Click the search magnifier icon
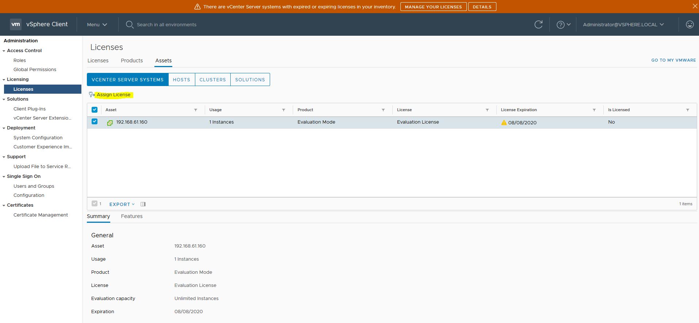The width and height of the screenshot is (699, 323). point(130,24)
